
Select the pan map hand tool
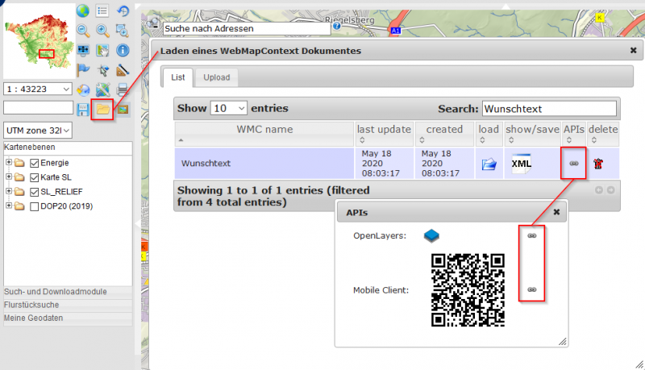102,50
